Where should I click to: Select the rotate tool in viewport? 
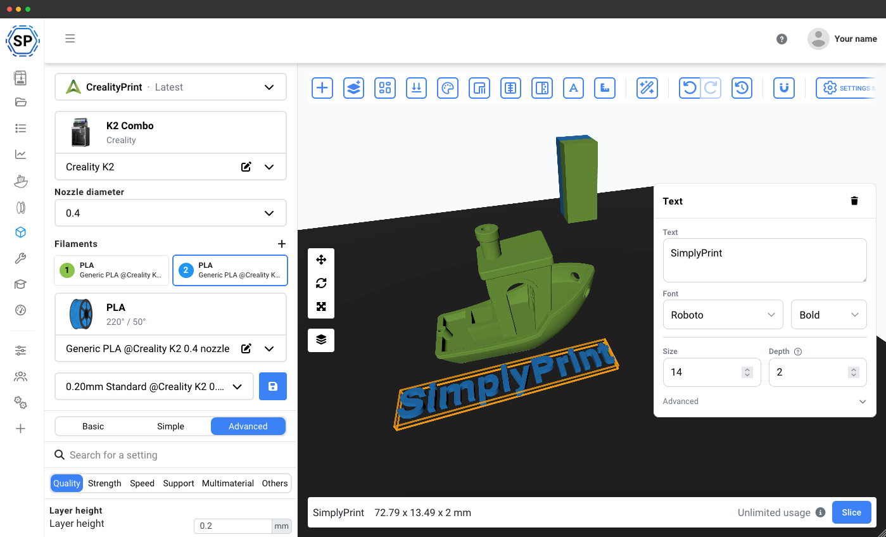321,283
